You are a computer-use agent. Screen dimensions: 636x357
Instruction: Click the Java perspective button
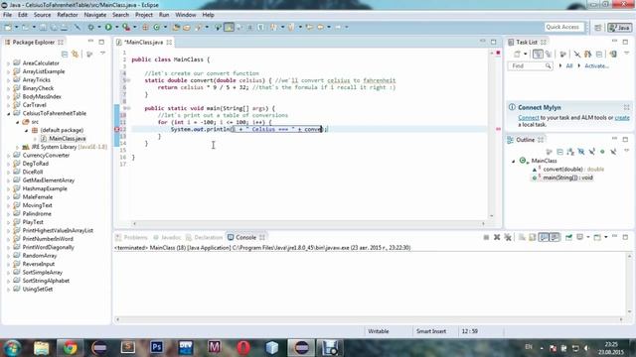tap(619, 27)
